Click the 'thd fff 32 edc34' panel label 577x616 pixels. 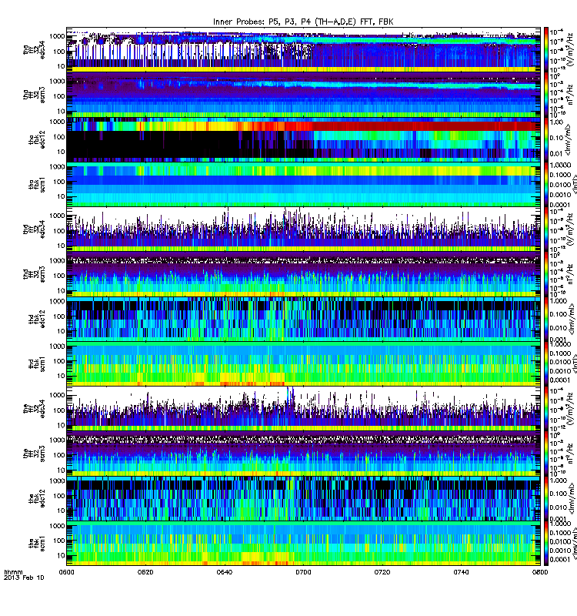coord(34,229)
